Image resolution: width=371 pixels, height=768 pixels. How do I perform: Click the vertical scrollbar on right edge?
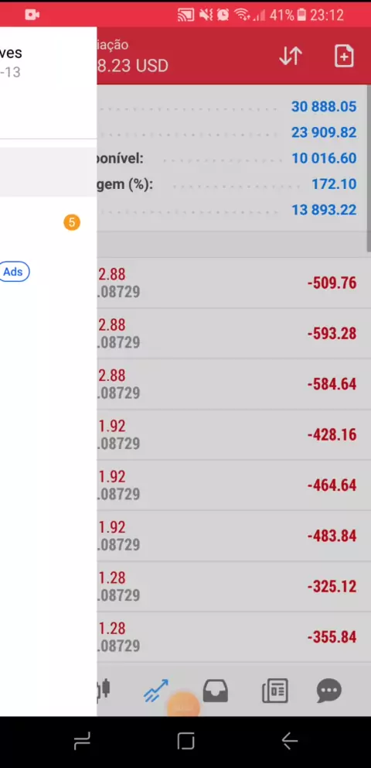click(x=369, y=169)
